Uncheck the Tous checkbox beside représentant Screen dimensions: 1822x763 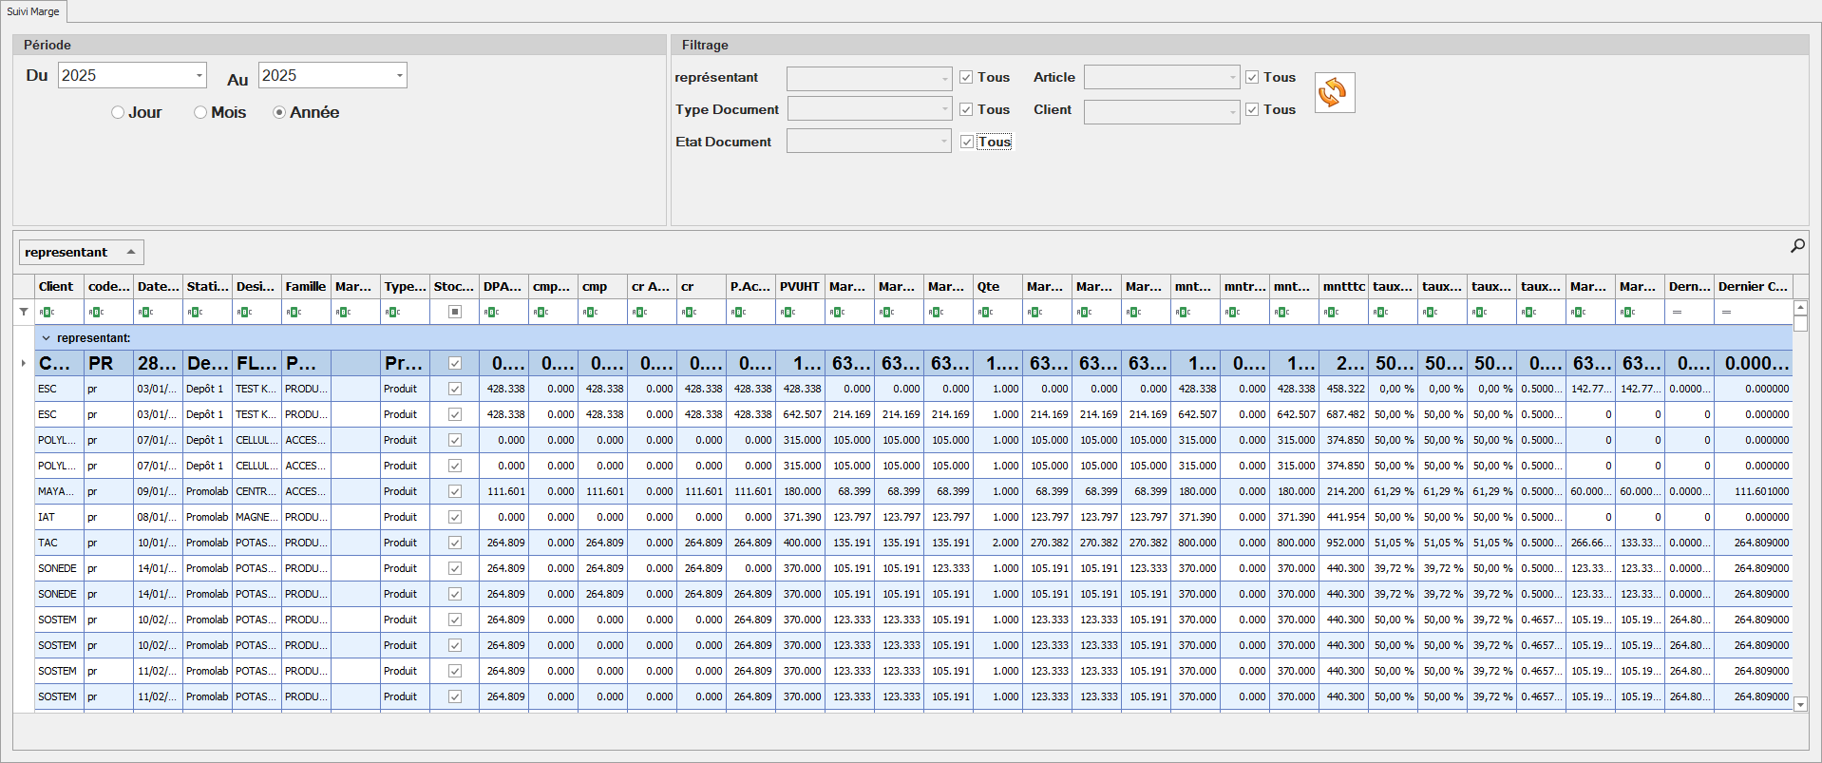pos(966,78)
